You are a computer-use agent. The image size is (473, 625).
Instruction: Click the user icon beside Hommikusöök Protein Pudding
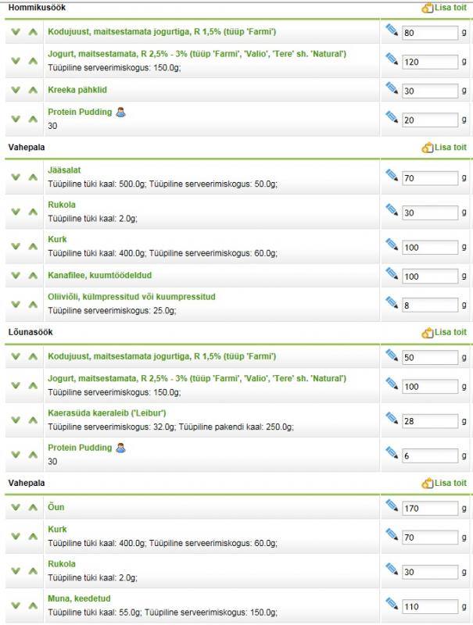click(x=120, y=112)
